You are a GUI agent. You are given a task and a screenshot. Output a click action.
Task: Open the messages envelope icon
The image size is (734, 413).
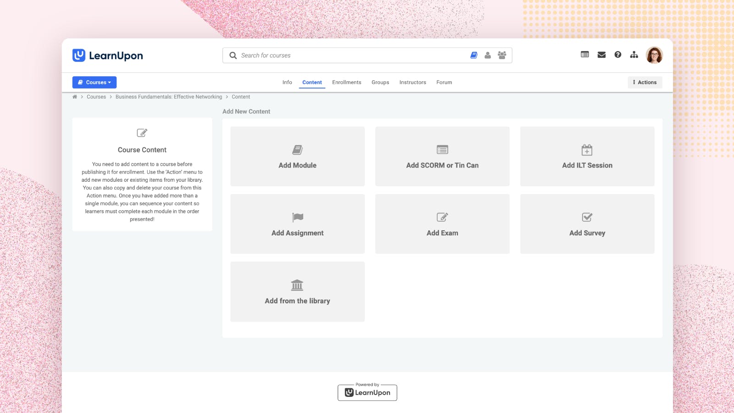tap(601, 55)
